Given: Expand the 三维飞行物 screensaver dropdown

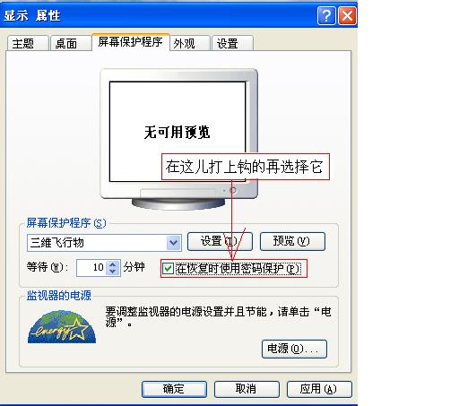Looking at the screenshot, I should coord(174,243).
